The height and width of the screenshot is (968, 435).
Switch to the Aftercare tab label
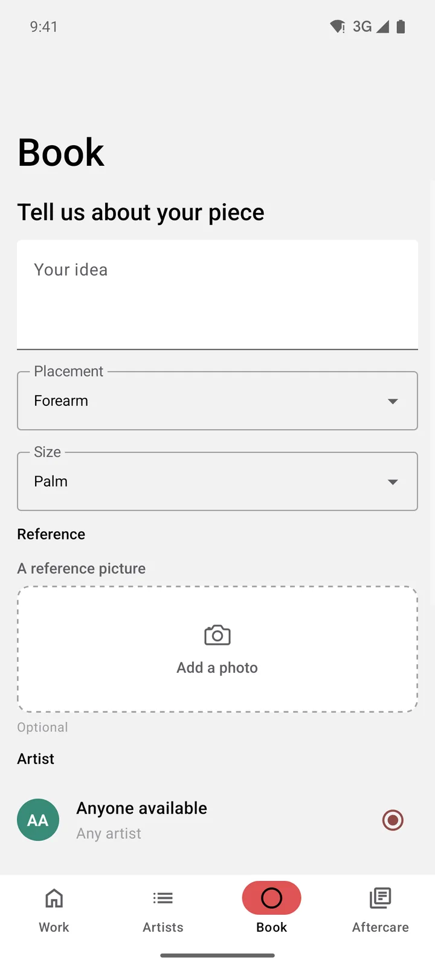pos(381,927)
